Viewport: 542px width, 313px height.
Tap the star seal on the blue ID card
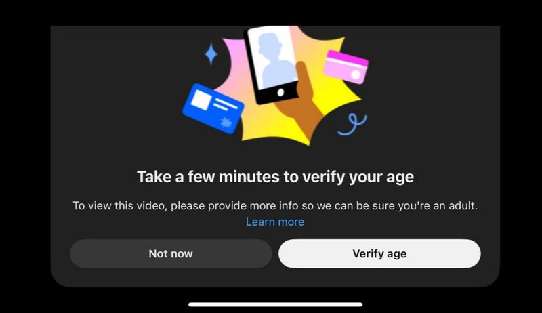[x=226, y=122]
